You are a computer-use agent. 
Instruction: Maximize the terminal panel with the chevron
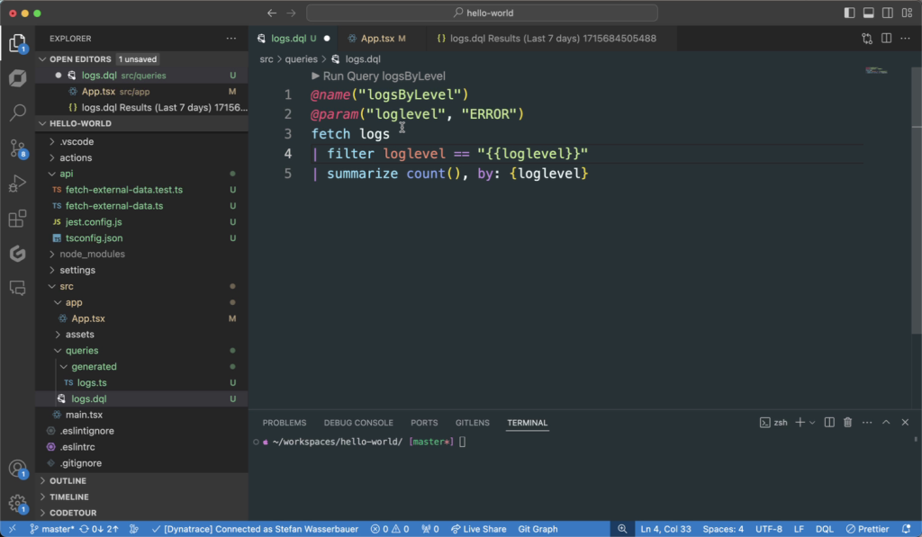coord(887,422)
